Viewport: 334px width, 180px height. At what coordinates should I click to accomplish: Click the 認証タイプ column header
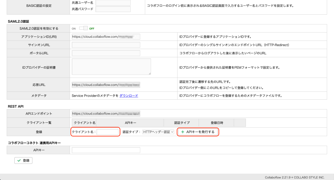(182, 123)
